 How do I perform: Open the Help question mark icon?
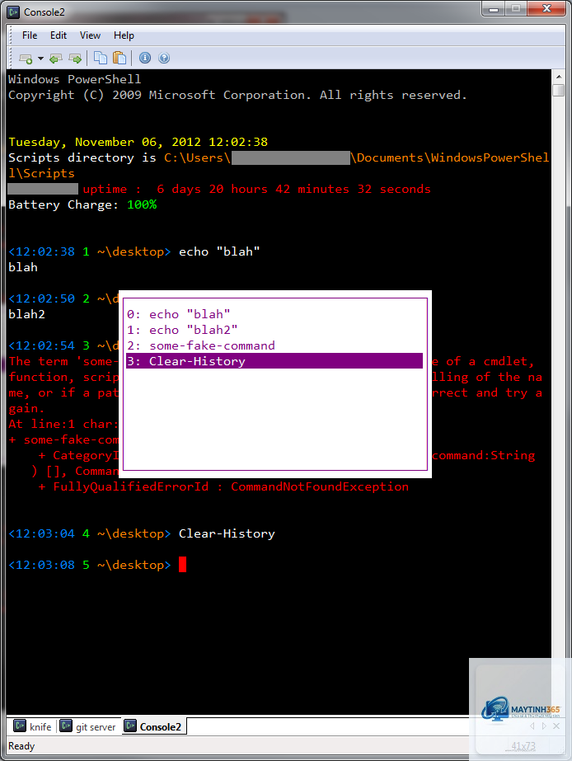pos(164,59)
